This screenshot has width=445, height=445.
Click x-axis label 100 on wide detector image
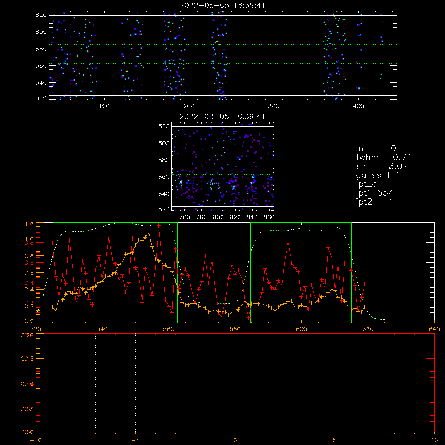pos(104,106)
